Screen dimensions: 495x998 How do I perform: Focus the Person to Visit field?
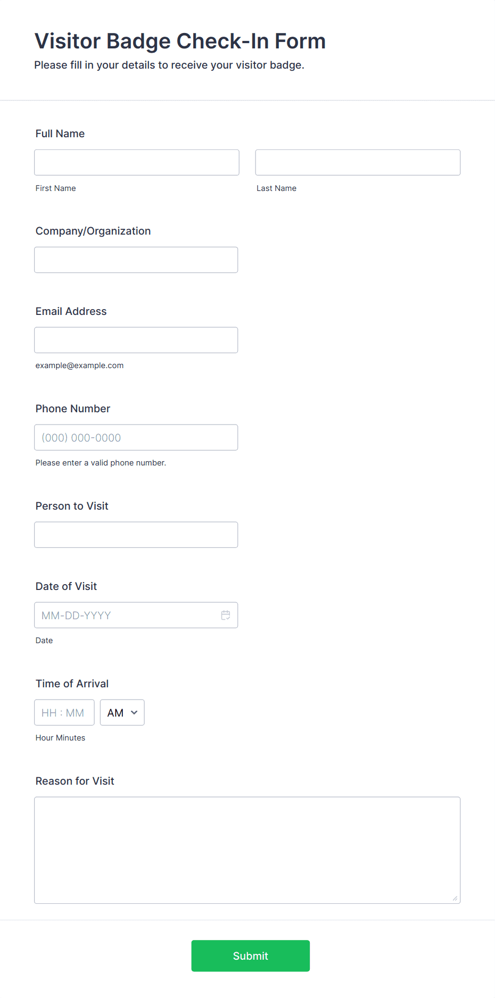coord(136,535)
